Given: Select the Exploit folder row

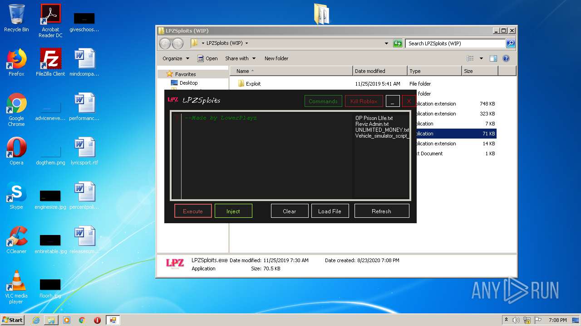Looking at the screenshot, I should (x=363, y=84).
